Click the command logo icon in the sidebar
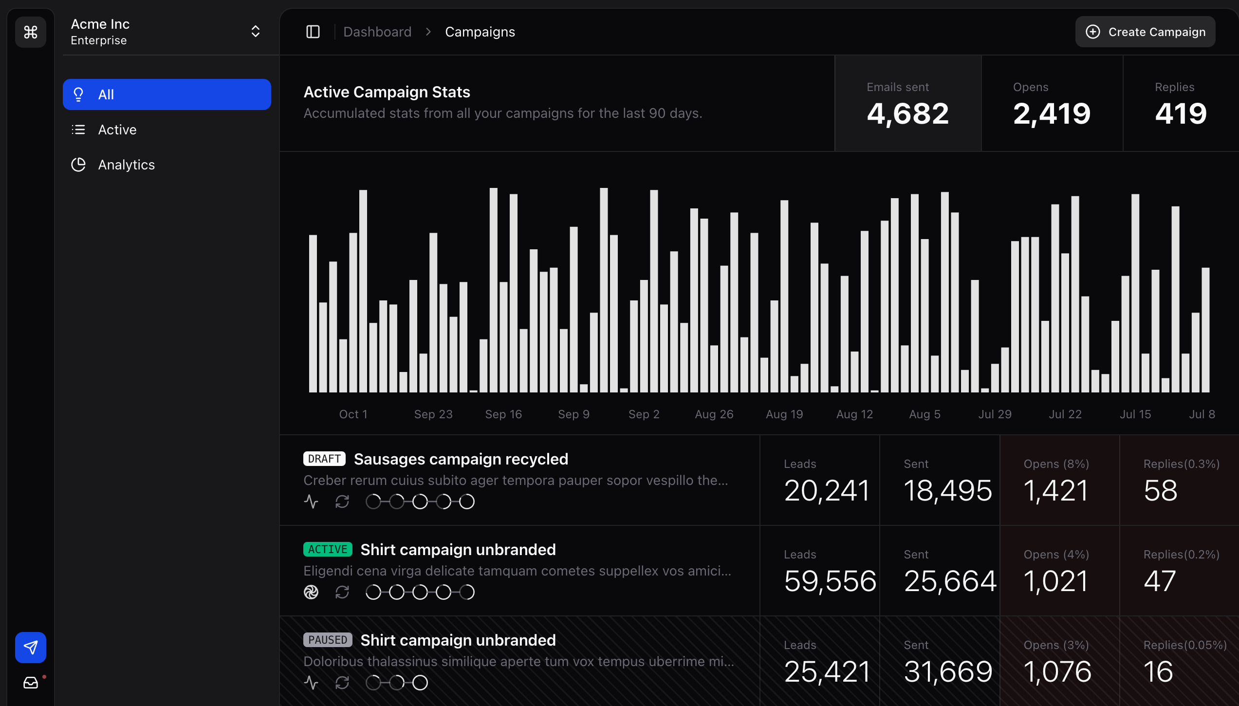This screenshot has height=706, width=1239. click(31, 32)
